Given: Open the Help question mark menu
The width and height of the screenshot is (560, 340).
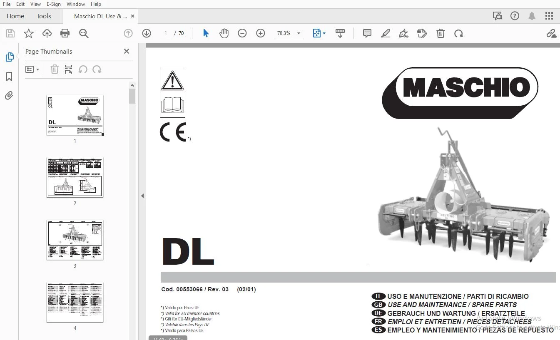Looking at the screenshot, I should (x=515, y=16).
